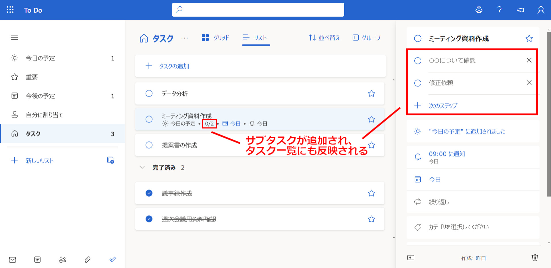Delete the task using the trash icon
The image size is (551, 268).
point(535,258)
